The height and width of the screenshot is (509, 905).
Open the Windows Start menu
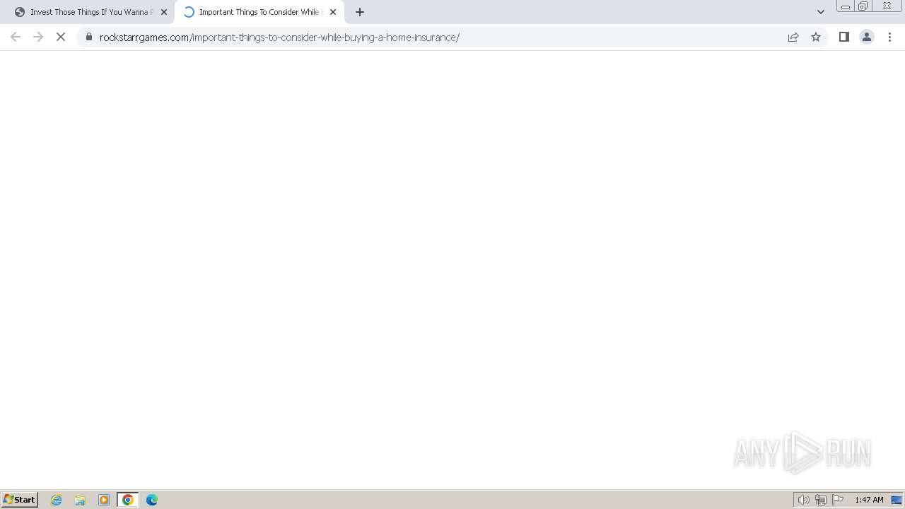[20, 500]
